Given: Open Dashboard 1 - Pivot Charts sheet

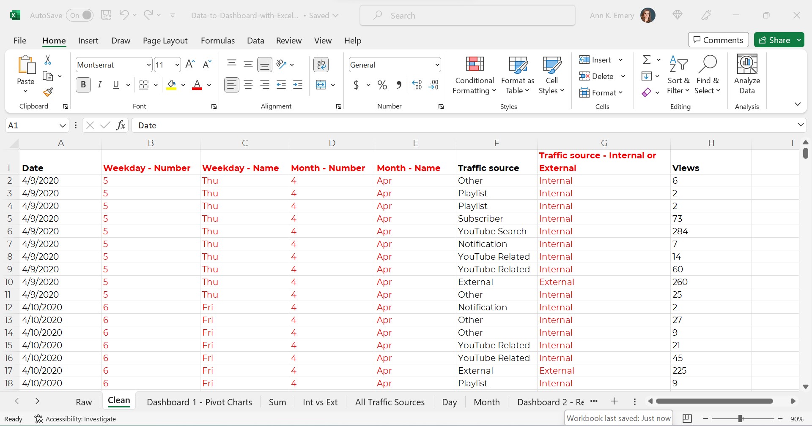Looking at the screenshot, I should [199, 402].
